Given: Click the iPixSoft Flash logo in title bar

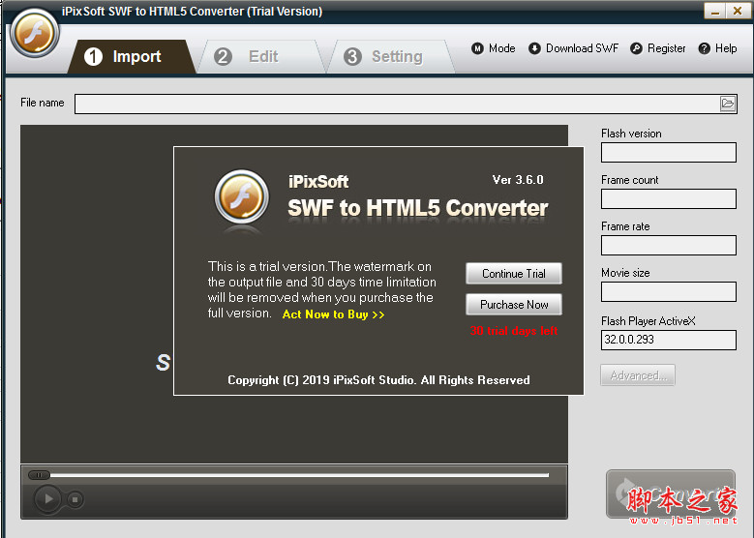Looking at the screenshot, I should [x=35, y=34].
